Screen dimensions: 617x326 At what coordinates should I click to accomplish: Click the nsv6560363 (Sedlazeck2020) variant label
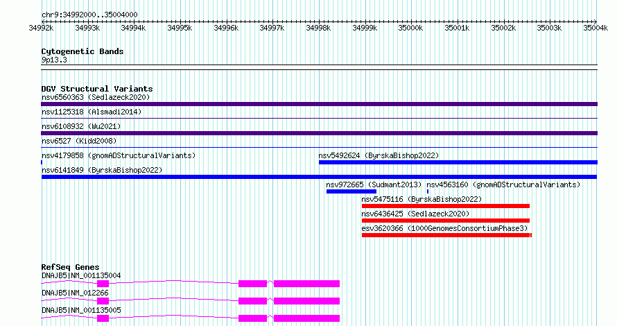click(96, 97)
